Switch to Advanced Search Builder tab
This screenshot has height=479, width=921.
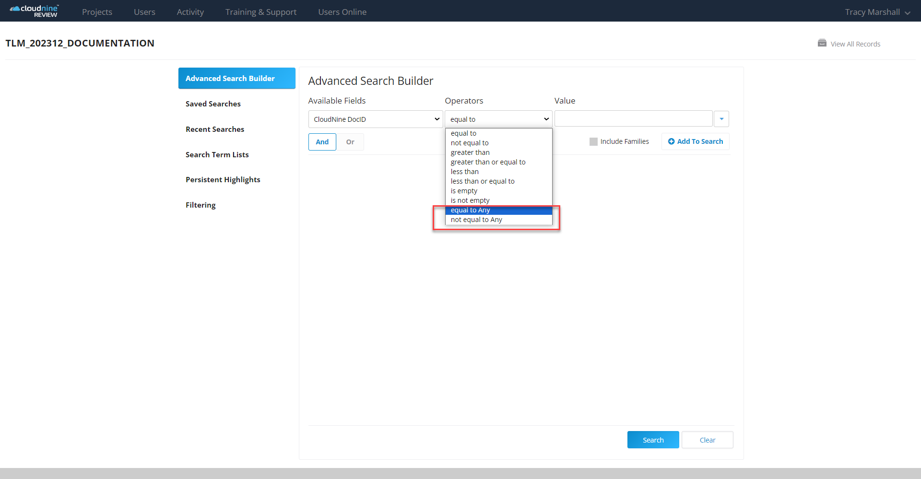click(x=237, y=78)
